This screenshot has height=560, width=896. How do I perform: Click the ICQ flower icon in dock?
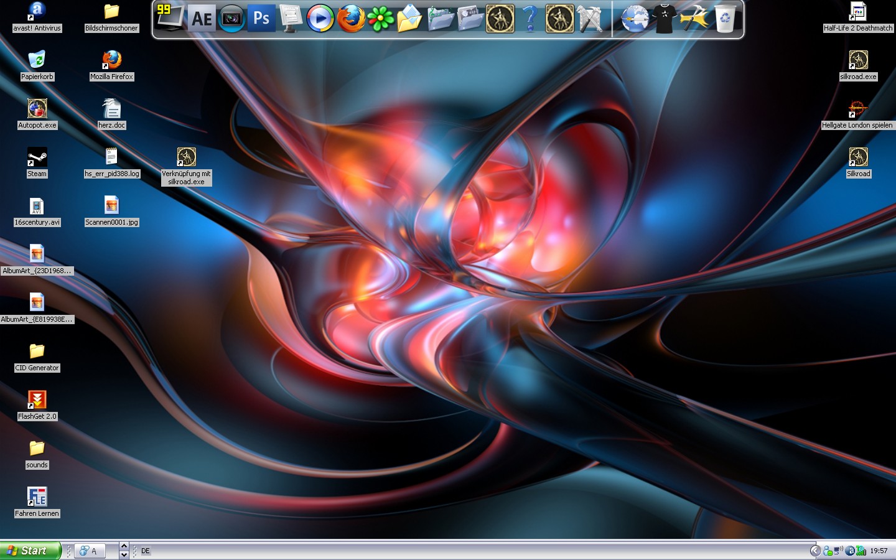click(x=380, y=19)
